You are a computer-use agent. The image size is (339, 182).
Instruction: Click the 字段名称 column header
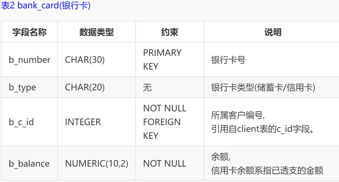[x=29, y=32]
